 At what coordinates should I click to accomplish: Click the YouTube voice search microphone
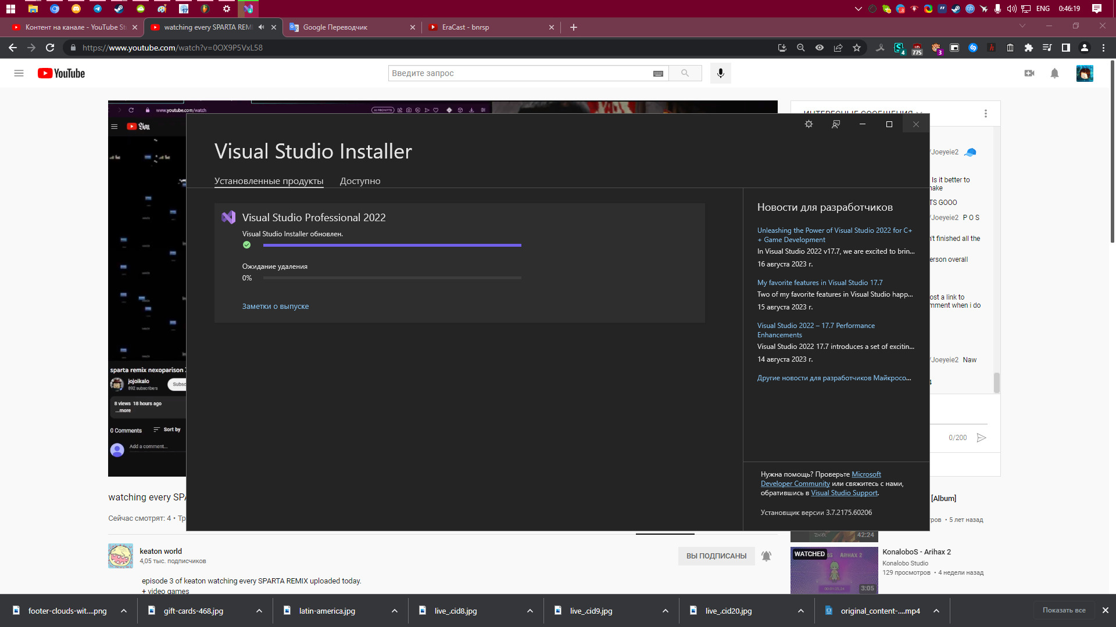[x=720, y=73]
